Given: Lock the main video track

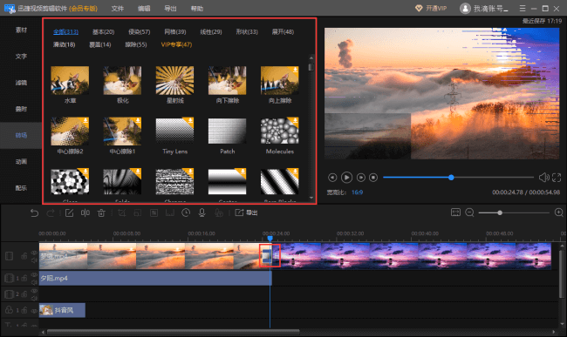Looking at the screenshot, I should coord(24,256).
